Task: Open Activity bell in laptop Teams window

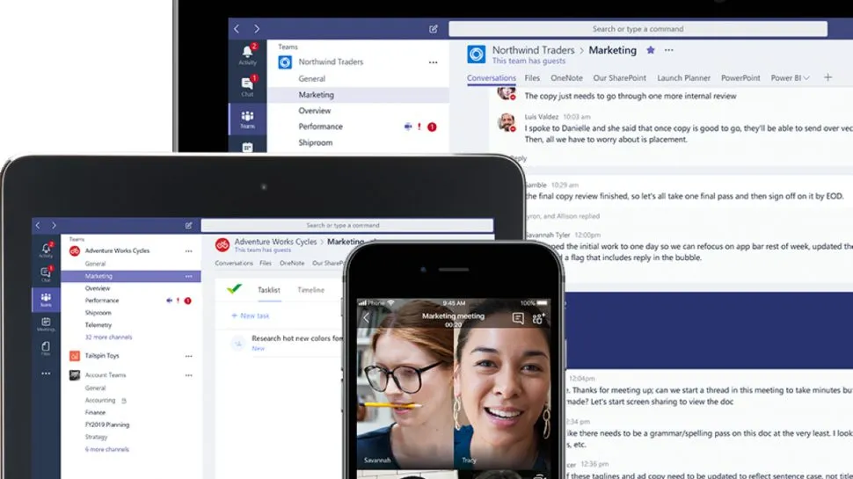Action: [247, 54]
